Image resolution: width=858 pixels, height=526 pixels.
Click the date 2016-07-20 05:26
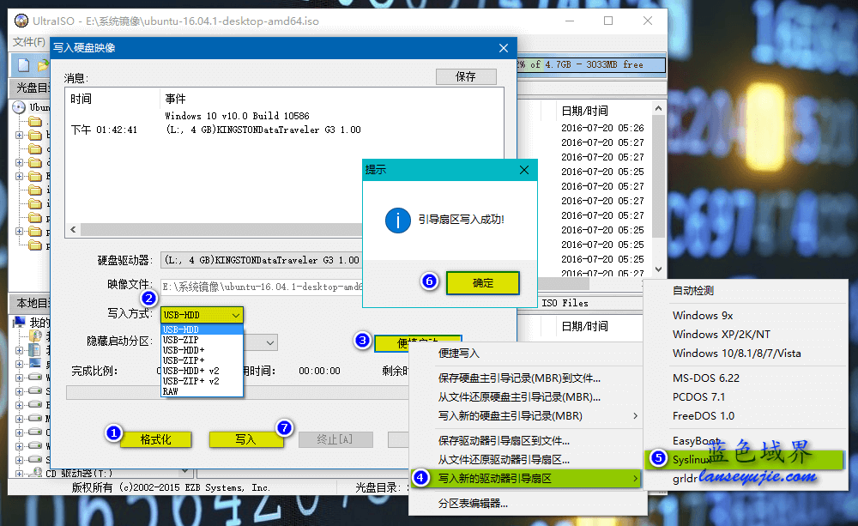(x=602, y=128)
